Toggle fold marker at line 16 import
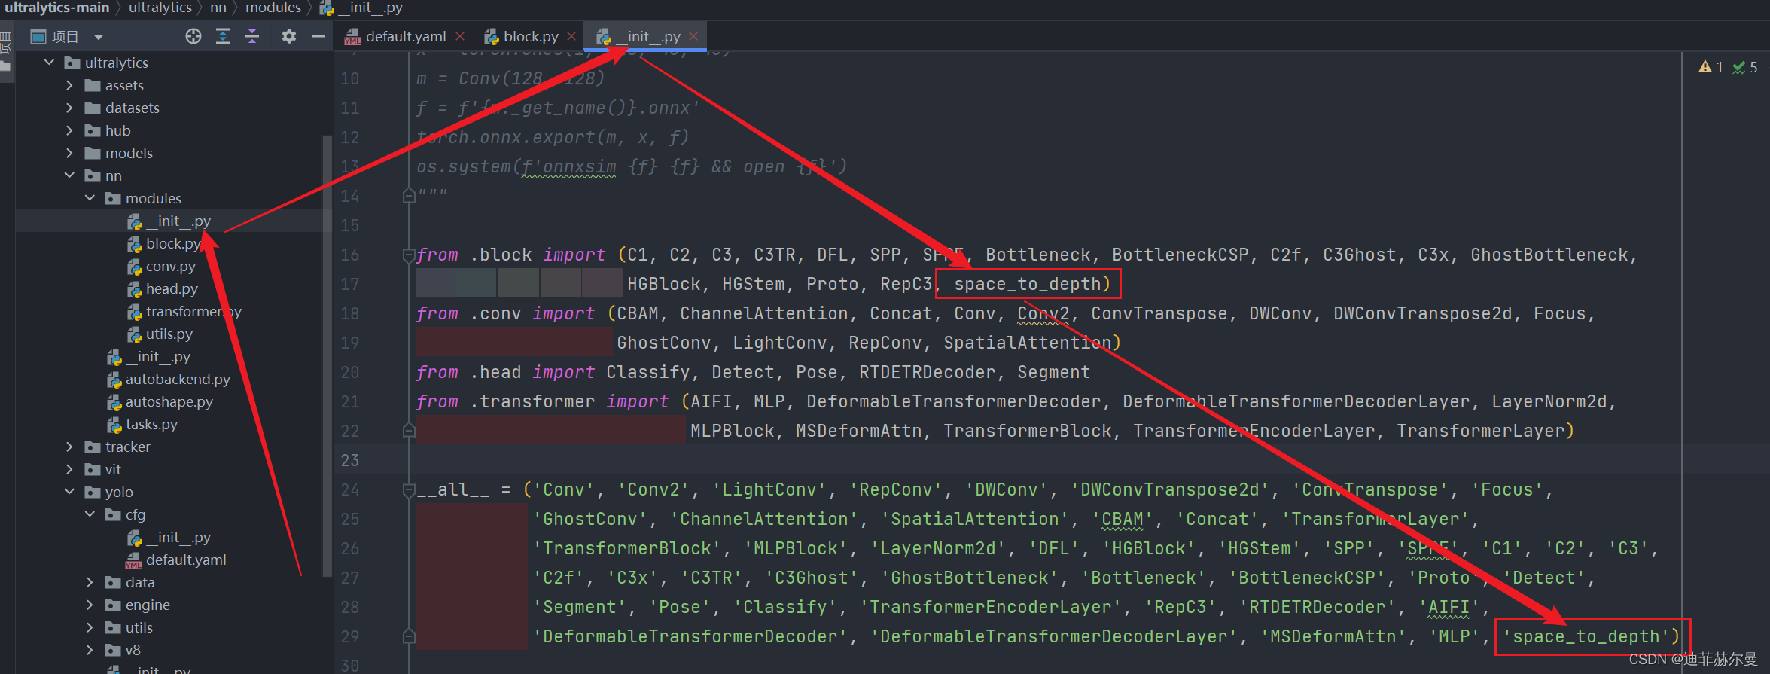Image resolution: width=1770 pixels, height=674 pixels. coord(409,255)
